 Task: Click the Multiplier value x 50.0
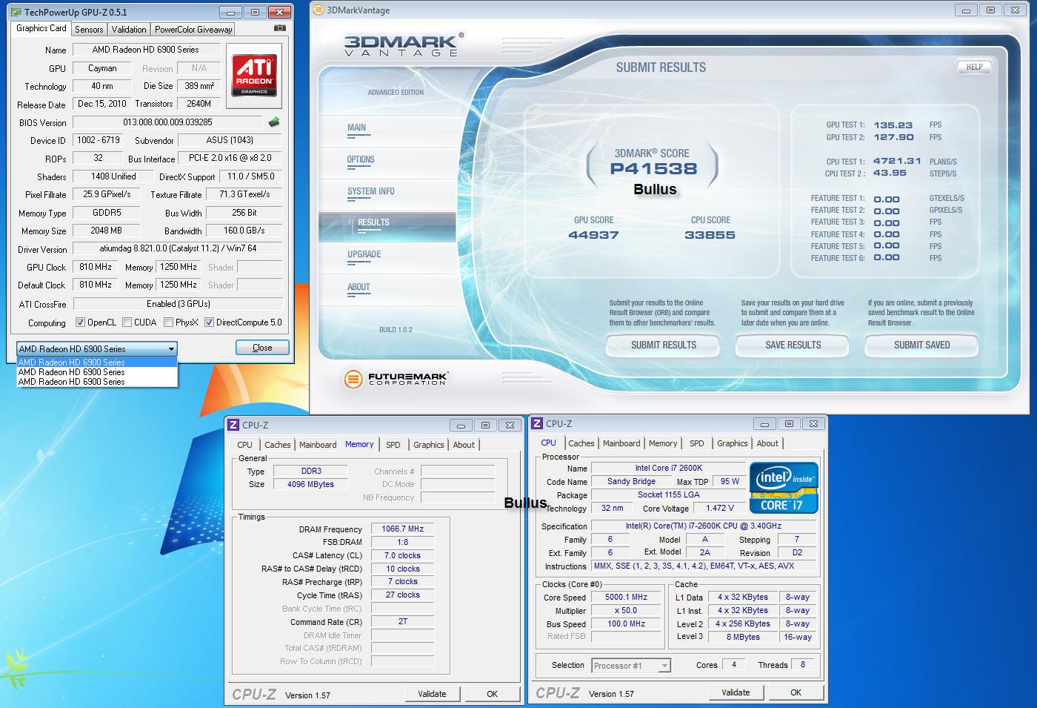tap(627, 610)
